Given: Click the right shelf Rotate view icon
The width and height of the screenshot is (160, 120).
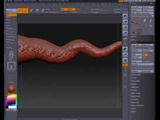Looking at the screenshot, I should click(x=125, y=60).
